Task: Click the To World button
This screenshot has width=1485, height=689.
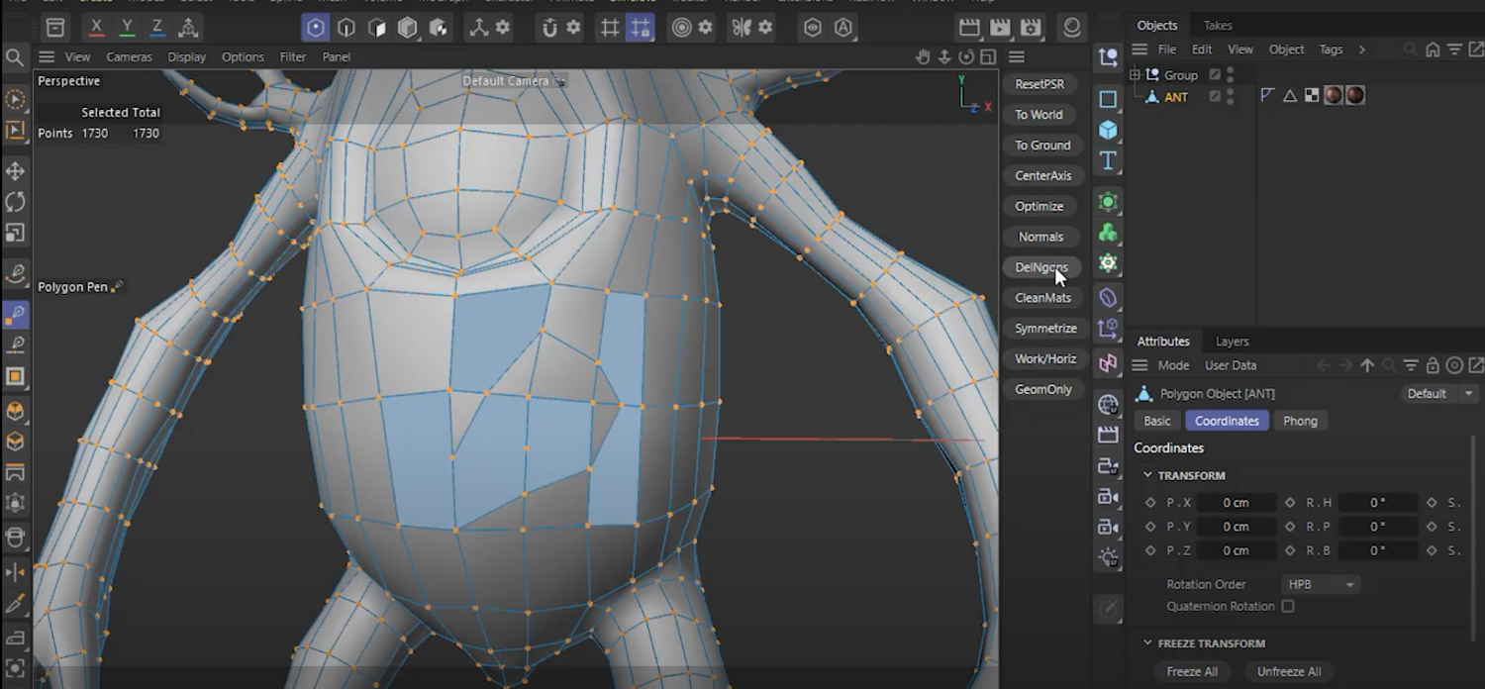Action: click(1039, 115)
